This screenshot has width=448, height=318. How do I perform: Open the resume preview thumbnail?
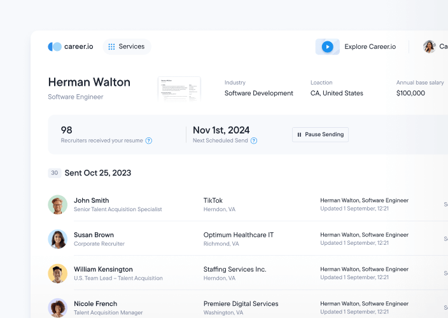pos(179,89)
